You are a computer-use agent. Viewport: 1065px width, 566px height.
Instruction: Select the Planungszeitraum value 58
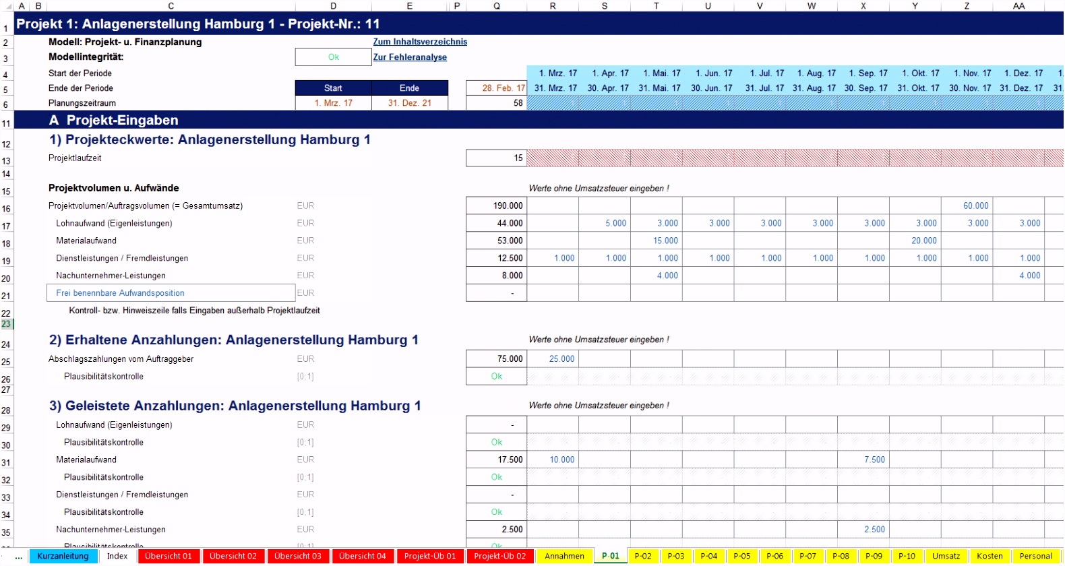(x=496, y=103)
